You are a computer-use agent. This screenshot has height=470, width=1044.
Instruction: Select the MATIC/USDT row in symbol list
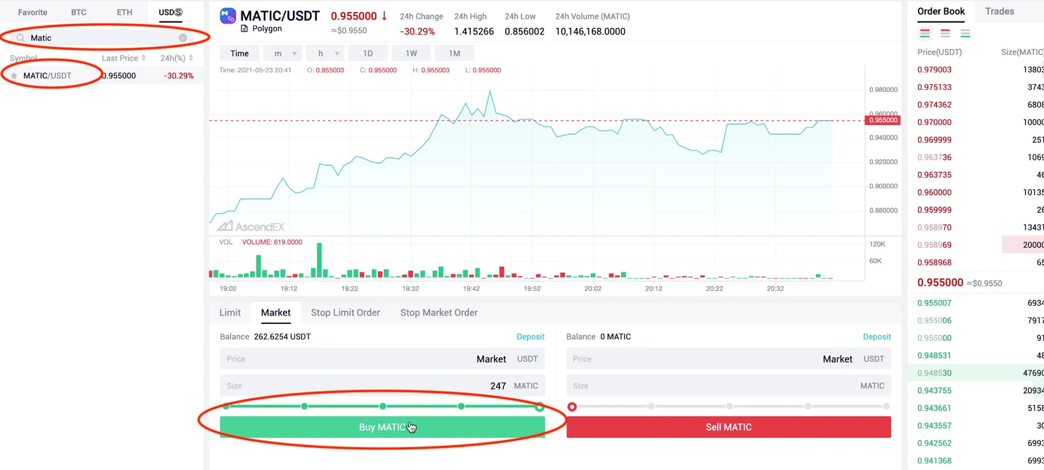[x=101, y=76]
